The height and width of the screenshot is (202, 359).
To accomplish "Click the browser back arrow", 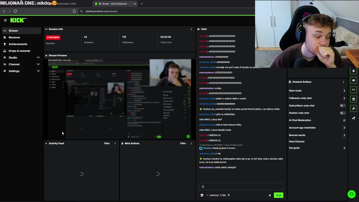I will [x=4, y=11].
